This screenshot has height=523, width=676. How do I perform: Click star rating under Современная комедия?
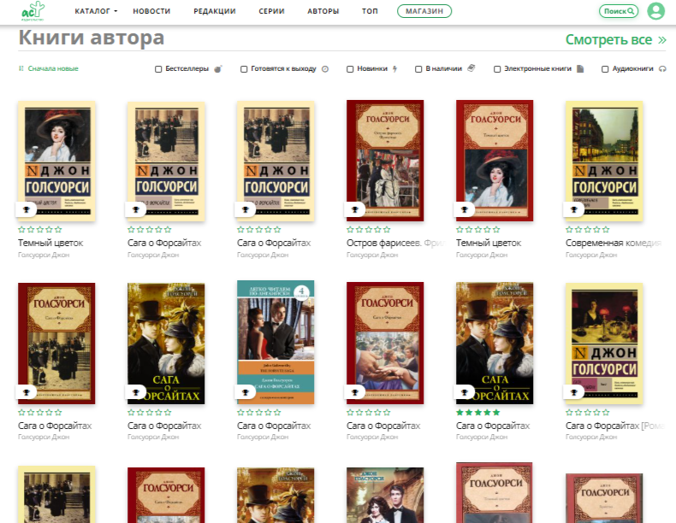point(587,229)
